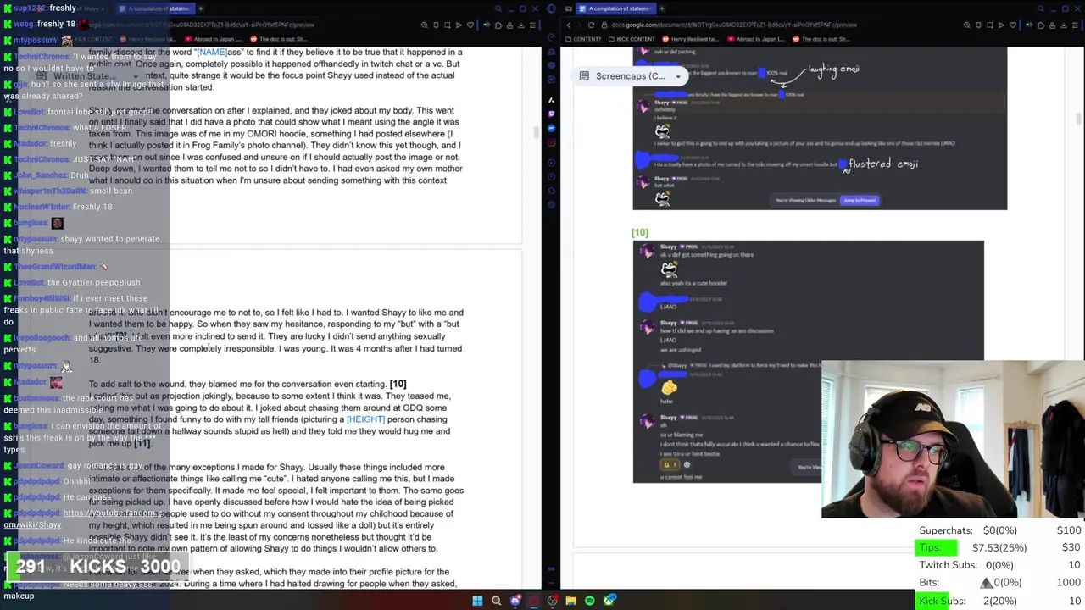Click the Opera logo of the right window
This screenshot has width=1085, height=610.
click(x=551, y=8)
